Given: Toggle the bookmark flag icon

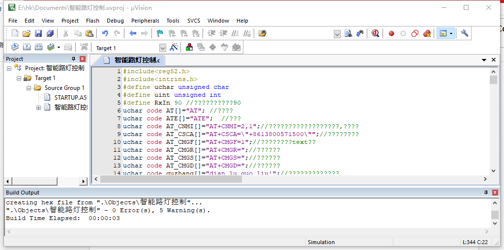Looking at the screenshot, I should 160,33.
